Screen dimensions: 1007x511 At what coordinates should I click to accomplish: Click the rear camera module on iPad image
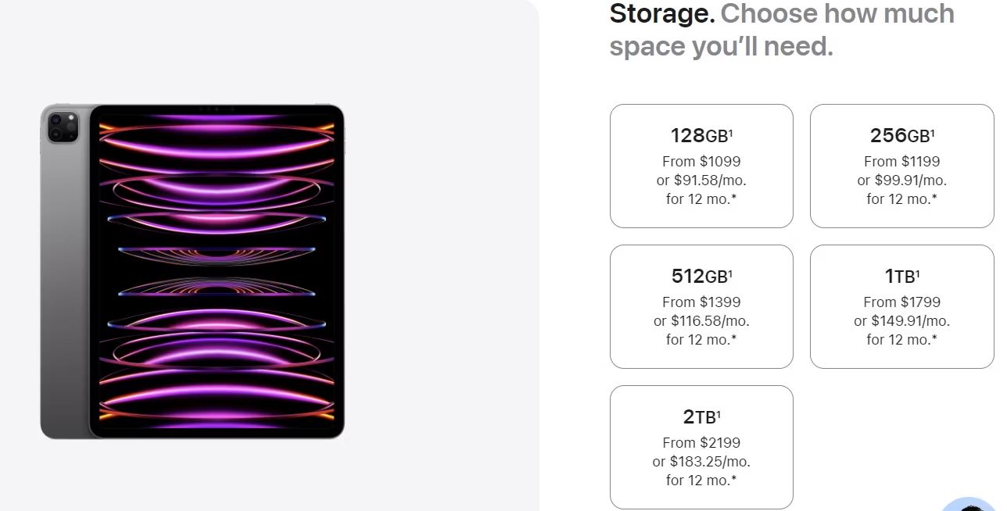[x=63, y=127]
